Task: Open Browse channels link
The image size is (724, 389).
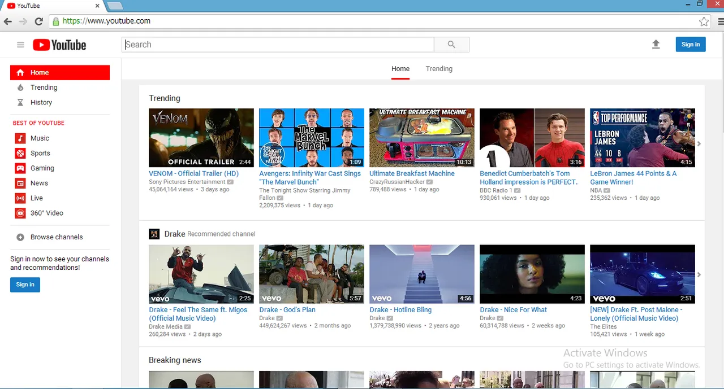Action: coord(57,237)
